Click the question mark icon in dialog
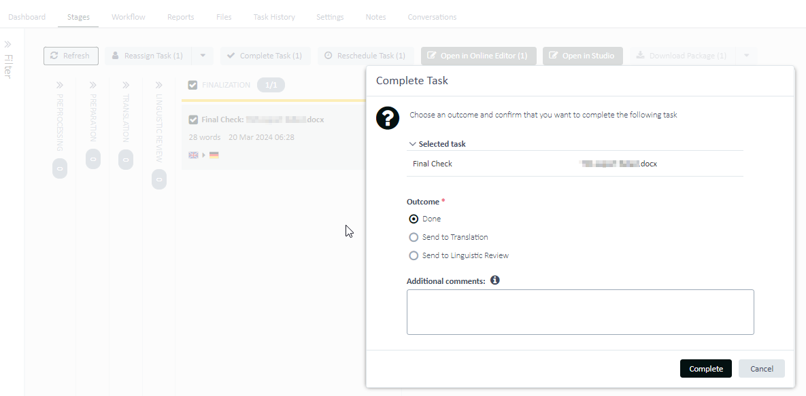Screen dimensions: 806x396 [x=388, y=118]
